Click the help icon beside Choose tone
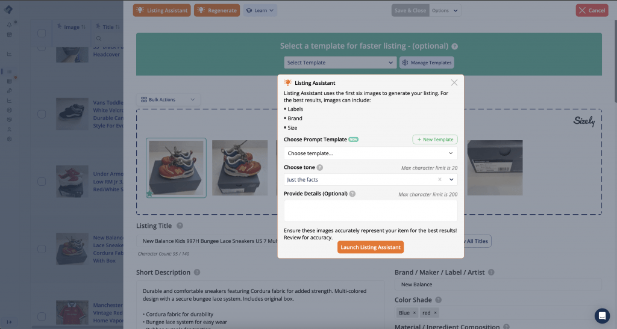617x329 pixels. tap(320, 168)
